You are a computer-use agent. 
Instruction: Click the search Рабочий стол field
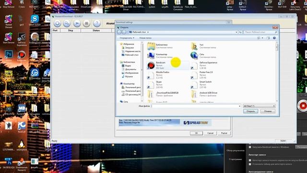click(260, 32)
